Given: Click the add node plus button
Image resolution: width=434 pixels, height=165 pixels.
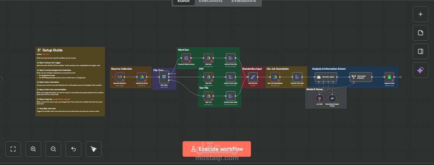Looking at the screenshot, I should (421, 14).
